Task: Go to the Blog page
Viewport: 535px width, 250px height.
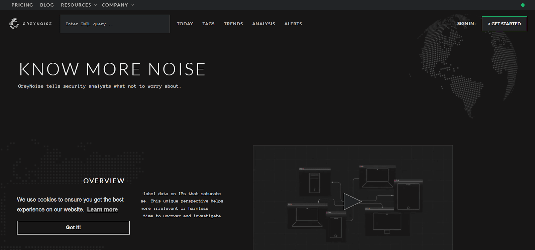Action: coord(47,5)
